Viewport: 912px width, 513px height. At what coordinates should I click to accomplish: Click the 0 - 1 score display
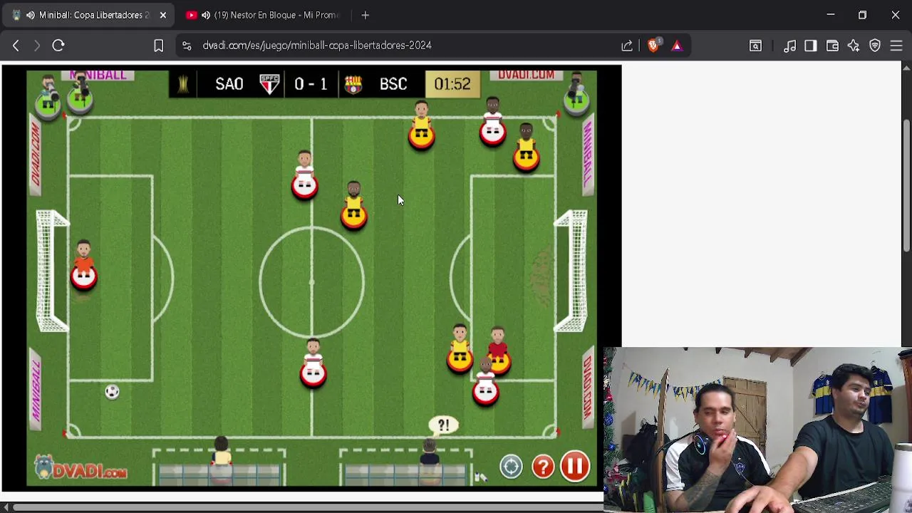[311, 84]
